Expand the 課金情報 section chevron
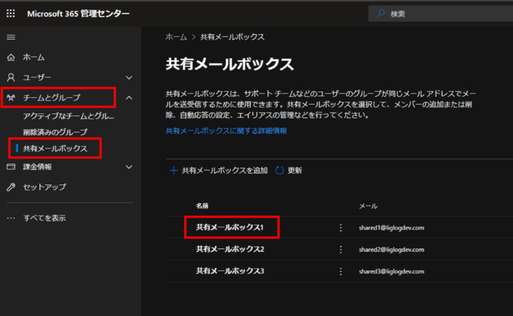513x316 pixels. click(x=129, y=167)
